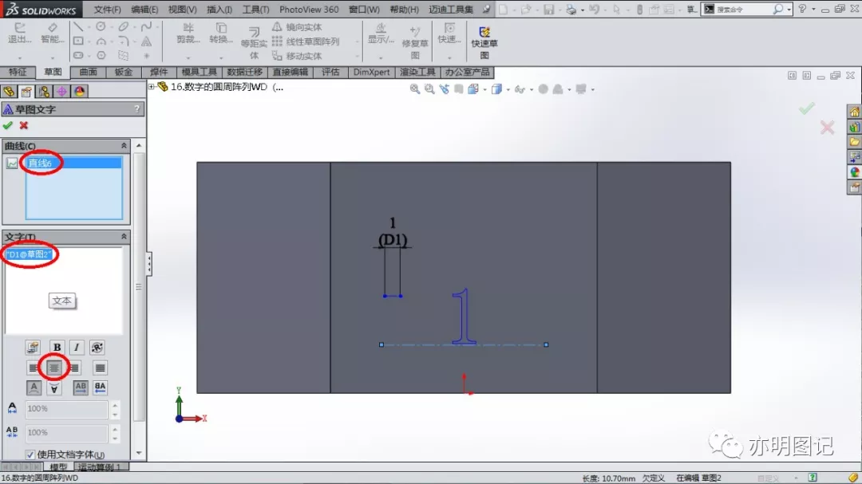Switch to the DimXpert ribbon tab
This screenshot has height=484, width=862.
click(372, 72)
